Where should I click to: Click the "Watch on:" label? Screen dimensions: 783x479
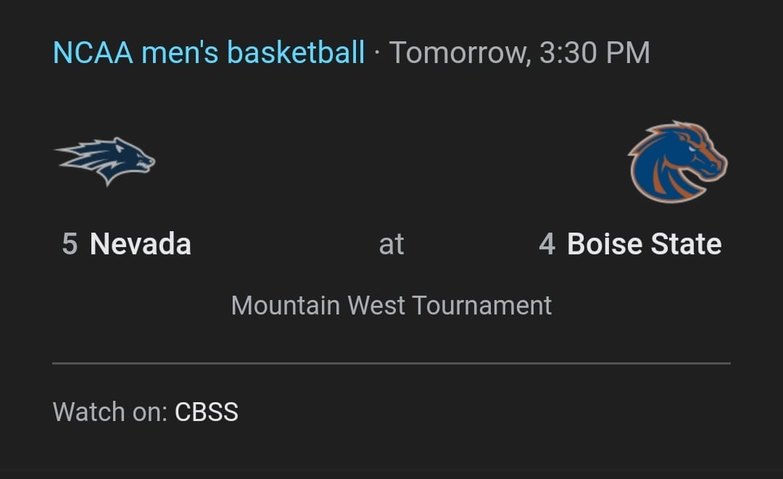110,412
